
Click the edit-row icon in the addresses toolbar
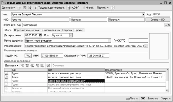(32, 66)
